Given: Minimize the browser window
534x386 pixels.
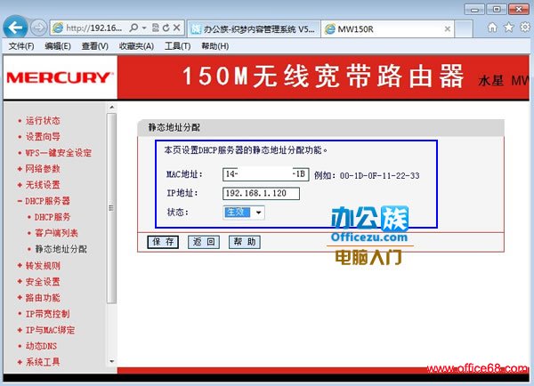Looking at the screenshot, I should coord(474,9).
